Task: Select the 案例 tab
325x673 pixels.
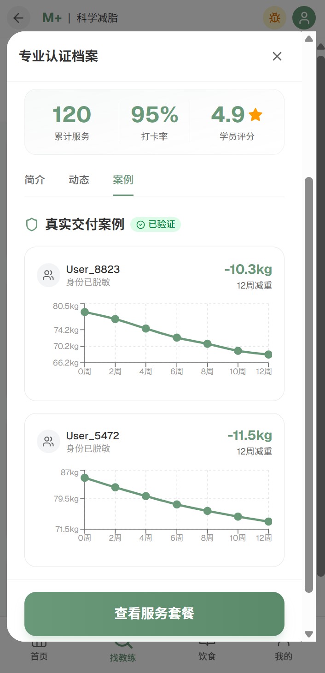Action: [122, 180]
